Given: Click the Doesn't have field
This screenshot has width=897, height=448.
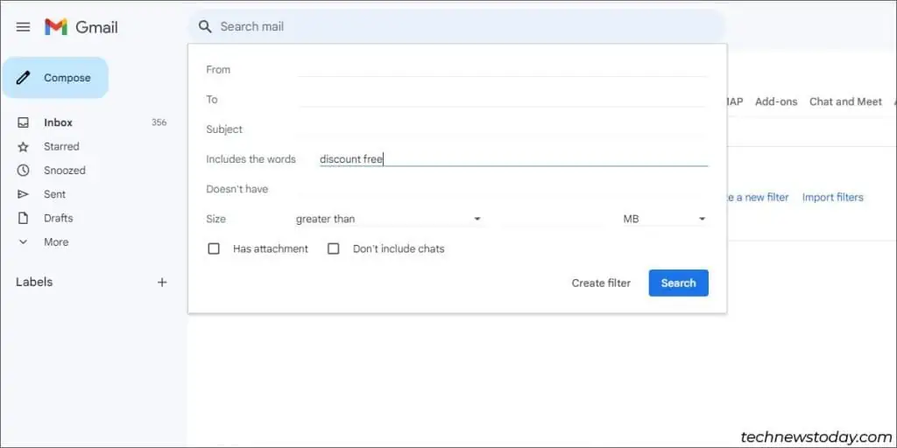Looking at the screenshot, I should [502, 189].
